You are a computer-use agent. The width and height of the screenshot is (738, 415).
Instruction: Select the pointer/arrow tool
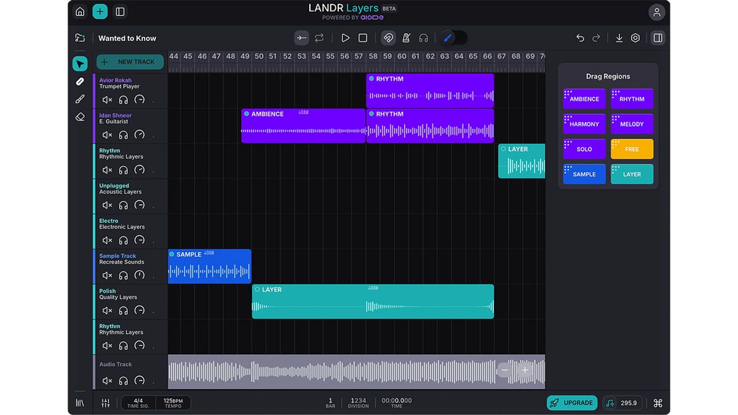coord(80,63)
